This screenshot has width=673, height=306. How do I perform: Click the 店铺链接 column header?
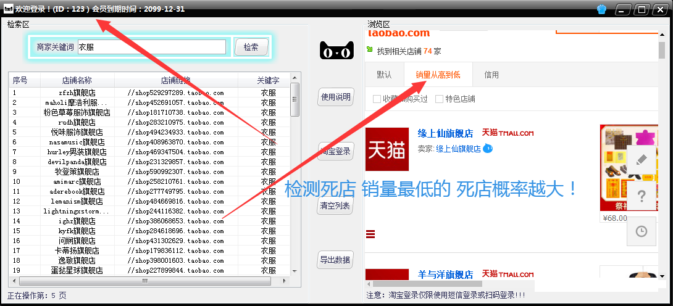tap(176, 80)
